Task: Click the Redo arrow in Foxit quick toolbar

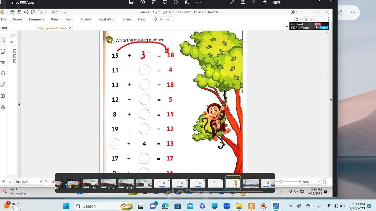Action: (x=47, y=12)
